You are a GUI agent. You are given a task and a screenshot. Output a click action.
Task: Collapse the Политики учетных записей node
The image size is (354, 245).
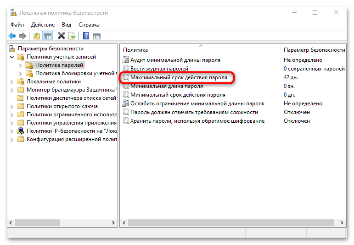(x=12, y=57)
